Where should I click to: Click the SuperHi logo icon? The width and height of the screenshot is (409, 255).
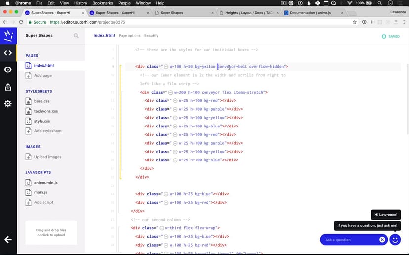pyautogui.click(x=8, y=35)
